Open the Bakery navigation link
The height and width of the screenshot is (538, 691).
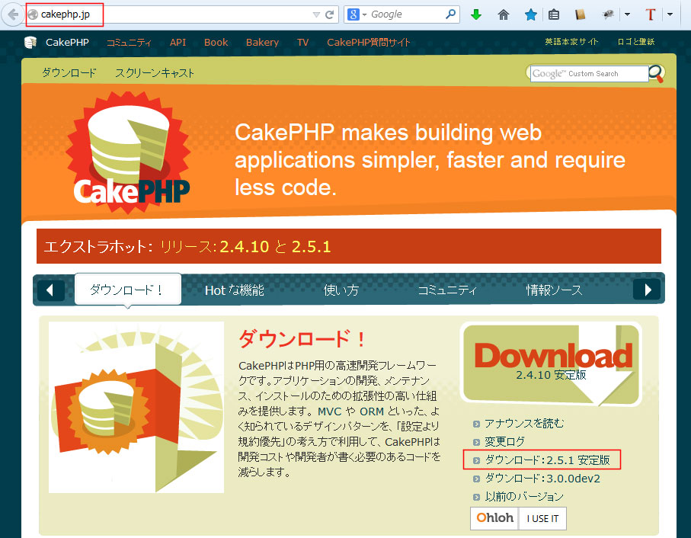262,43
